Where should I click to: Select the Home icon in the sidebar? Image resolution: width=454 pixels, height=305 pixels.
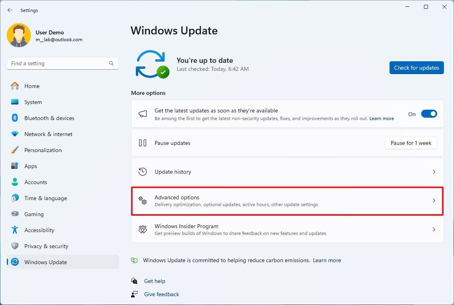pyautogui.click(x=14, y=86)
